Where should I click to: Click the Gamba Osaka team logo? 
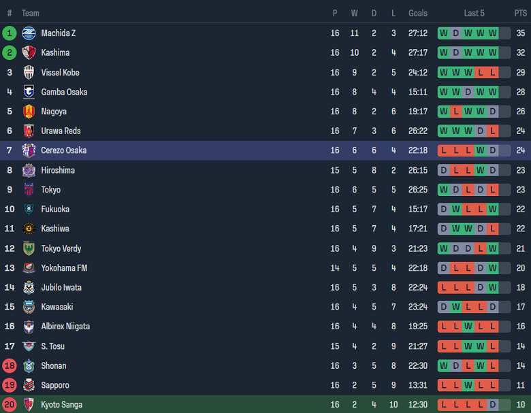click(29, 92)
